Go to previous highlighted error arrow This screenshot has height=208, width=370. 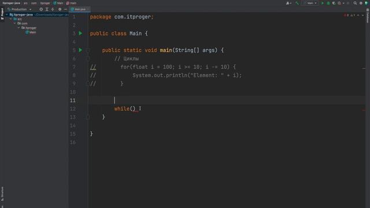pyautogui.click(x=358, y=15)
